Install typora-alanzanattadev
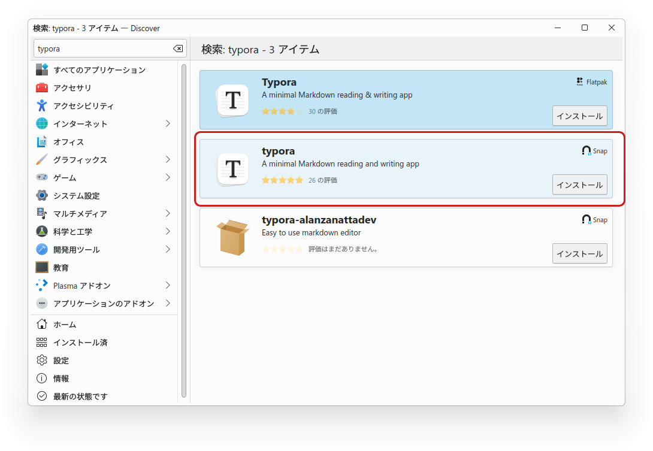Screen dimensions: 653x451 (580, 253)
